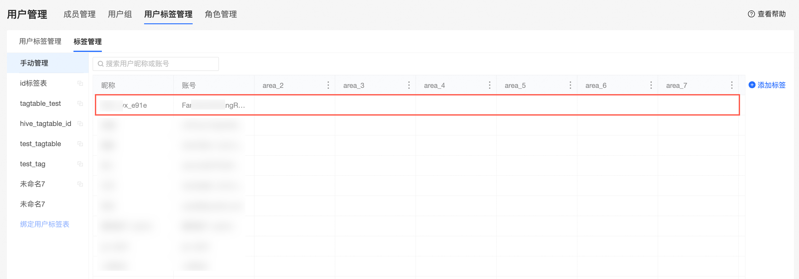Click the copy icon next to test_tagtable
799x279 pixels.
80,144
